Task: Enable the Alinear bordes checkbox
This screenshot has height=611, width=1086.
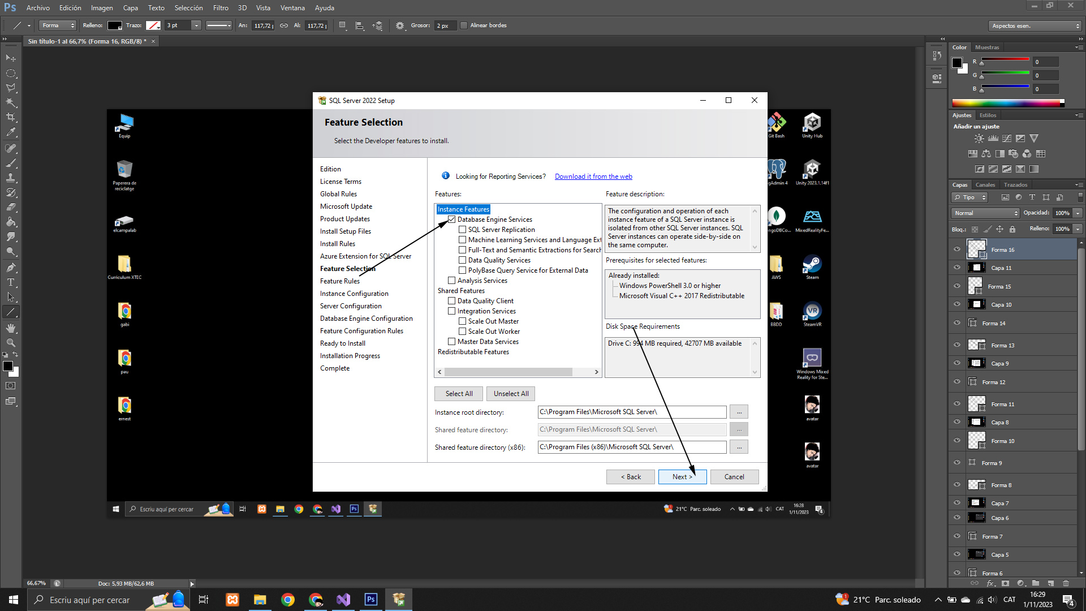Action: click(464, 25)
